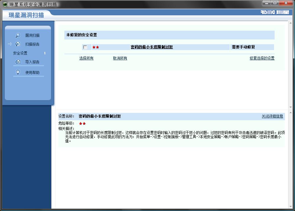Click the 需要手动修复 status text
The height and width of the screenshot is (211, 295).
pyautogui.click(x=243, y=47)
